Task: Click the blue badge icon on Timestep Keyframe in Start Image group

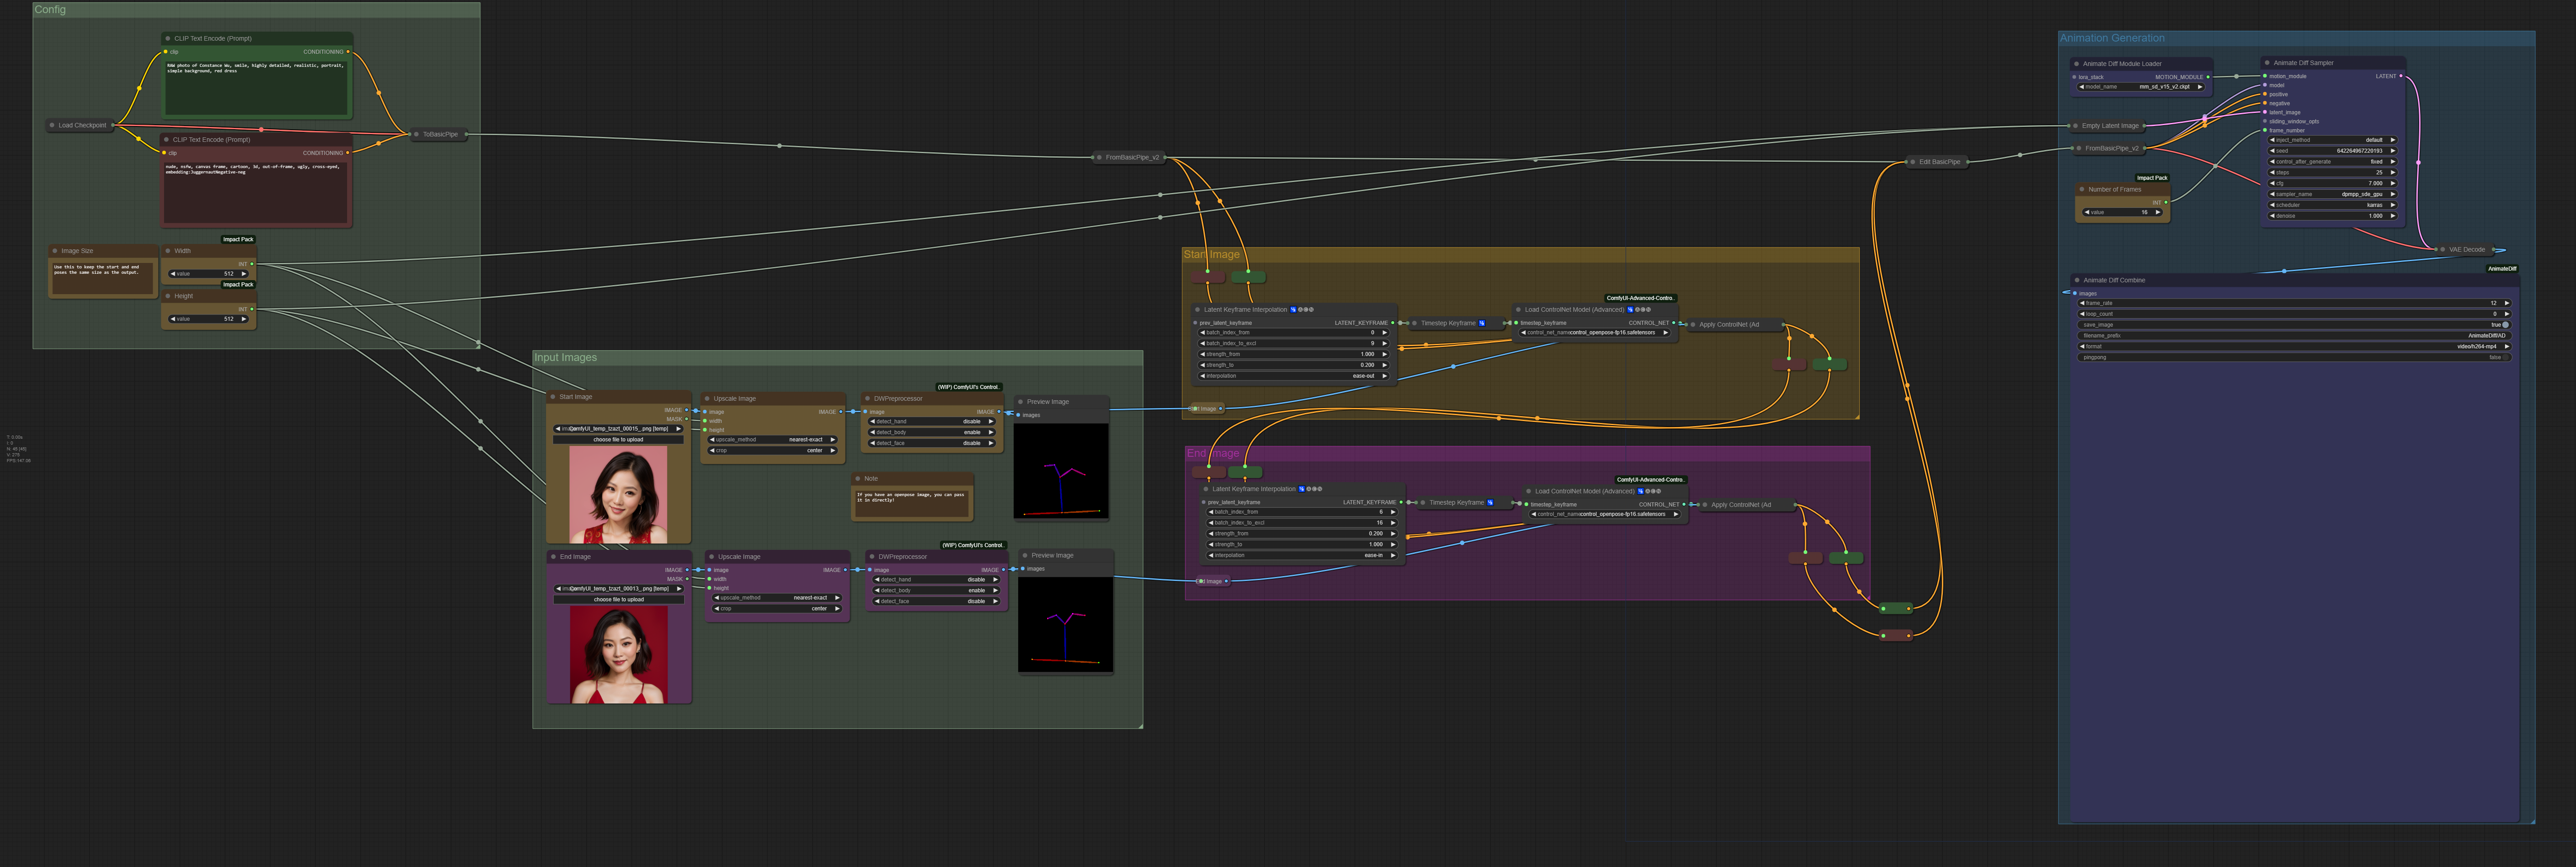Action: (x=1481, y=323)
